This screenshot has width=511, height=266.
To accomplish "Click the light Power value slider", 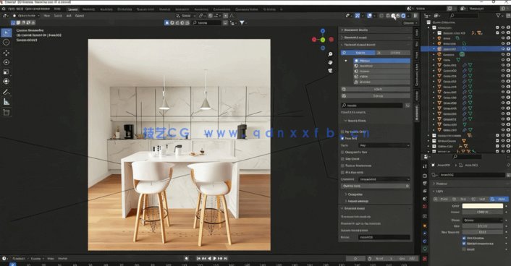I will [483, 212].
